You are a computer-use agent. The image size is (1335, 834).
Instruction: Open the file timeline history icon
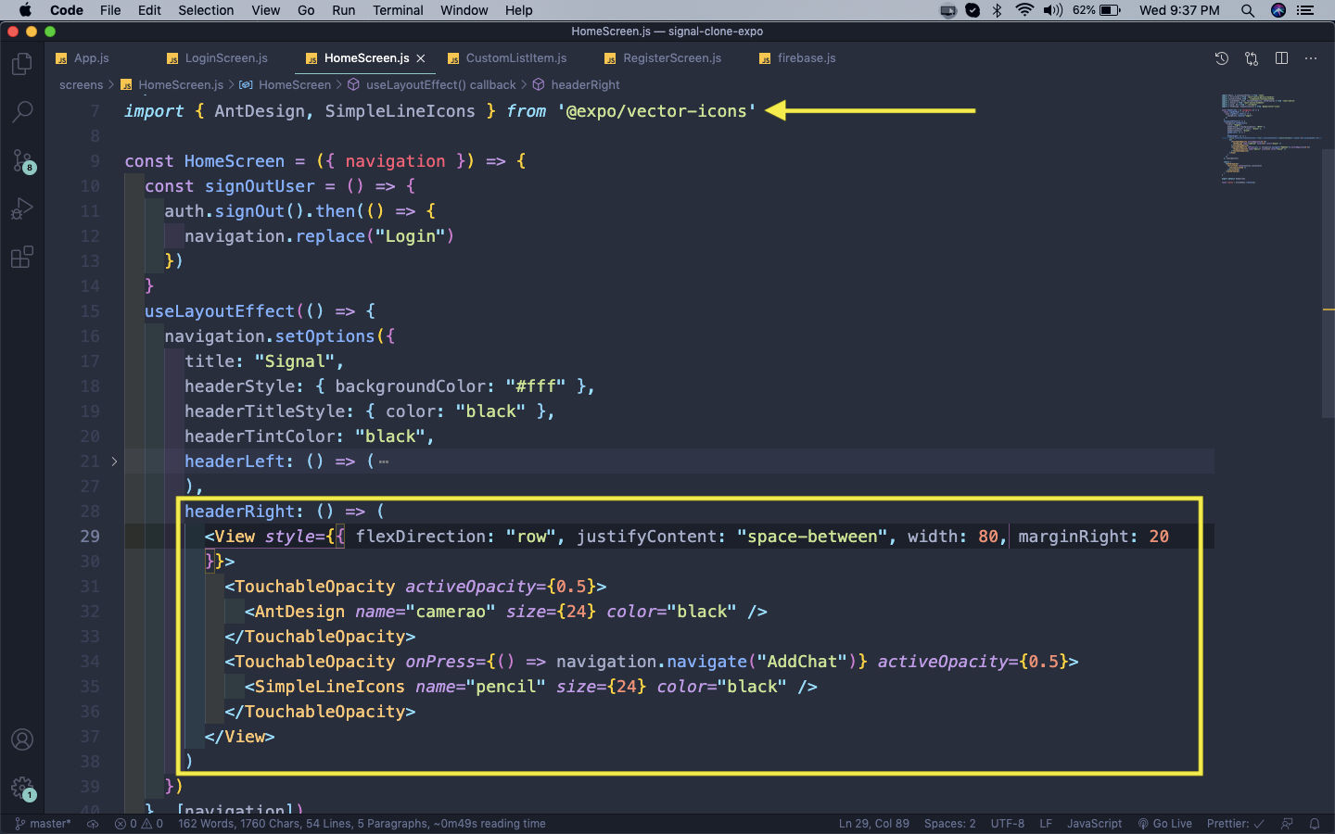[1222, 58]
